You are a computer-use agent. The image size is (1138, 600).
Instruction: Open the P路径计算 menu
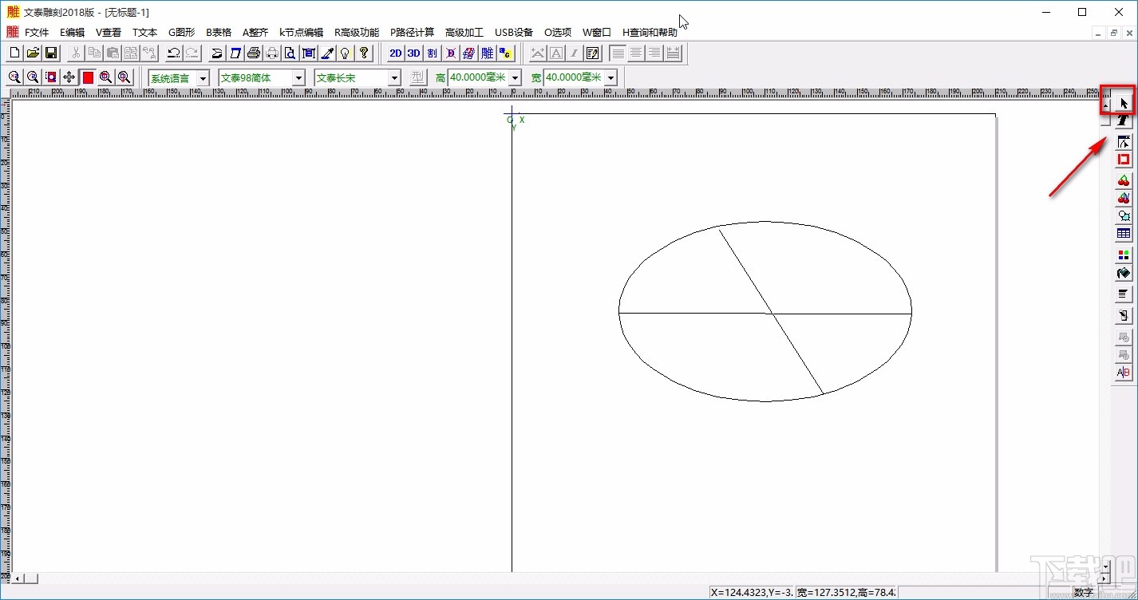click(413, 33)
